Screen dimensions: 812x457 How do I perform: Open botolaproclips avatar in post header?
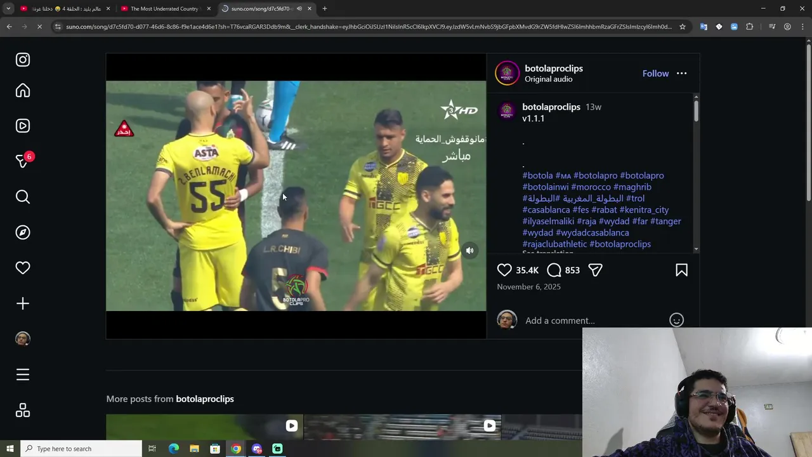507,73
